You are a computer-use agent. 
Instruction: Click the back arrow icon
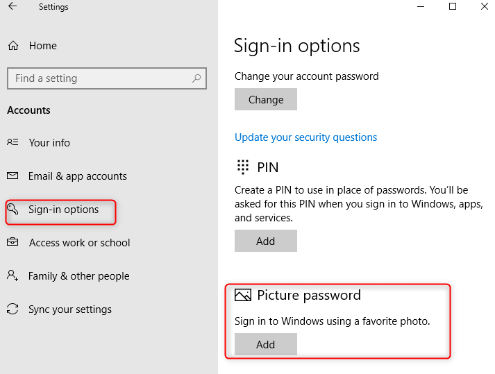(12, 7)
